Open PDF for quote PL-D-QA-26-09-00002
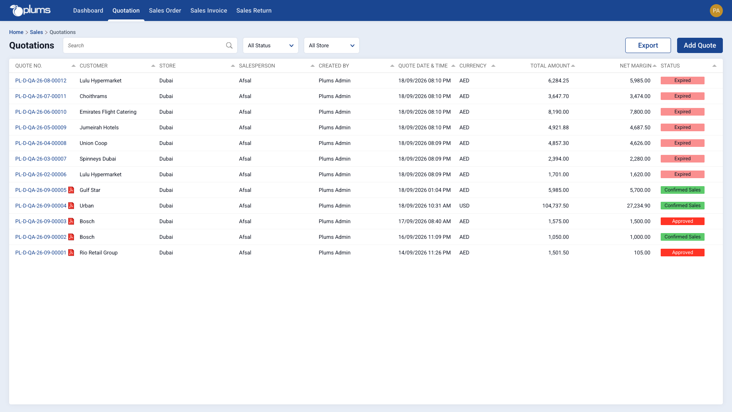Image resolution: width=732 pixels, height=412 pixels. click(x=71, y=237)
